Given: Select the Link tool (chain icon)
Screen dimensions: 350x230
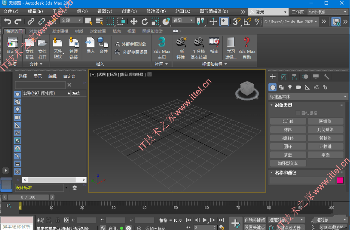Looking at the screenshot, I should point(31,22).
